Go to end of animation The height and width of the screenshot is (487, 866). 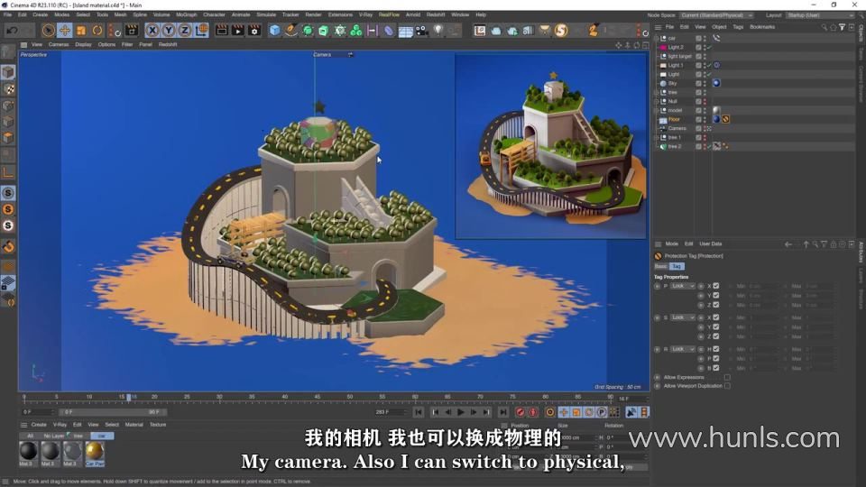[x=503, y=412]
